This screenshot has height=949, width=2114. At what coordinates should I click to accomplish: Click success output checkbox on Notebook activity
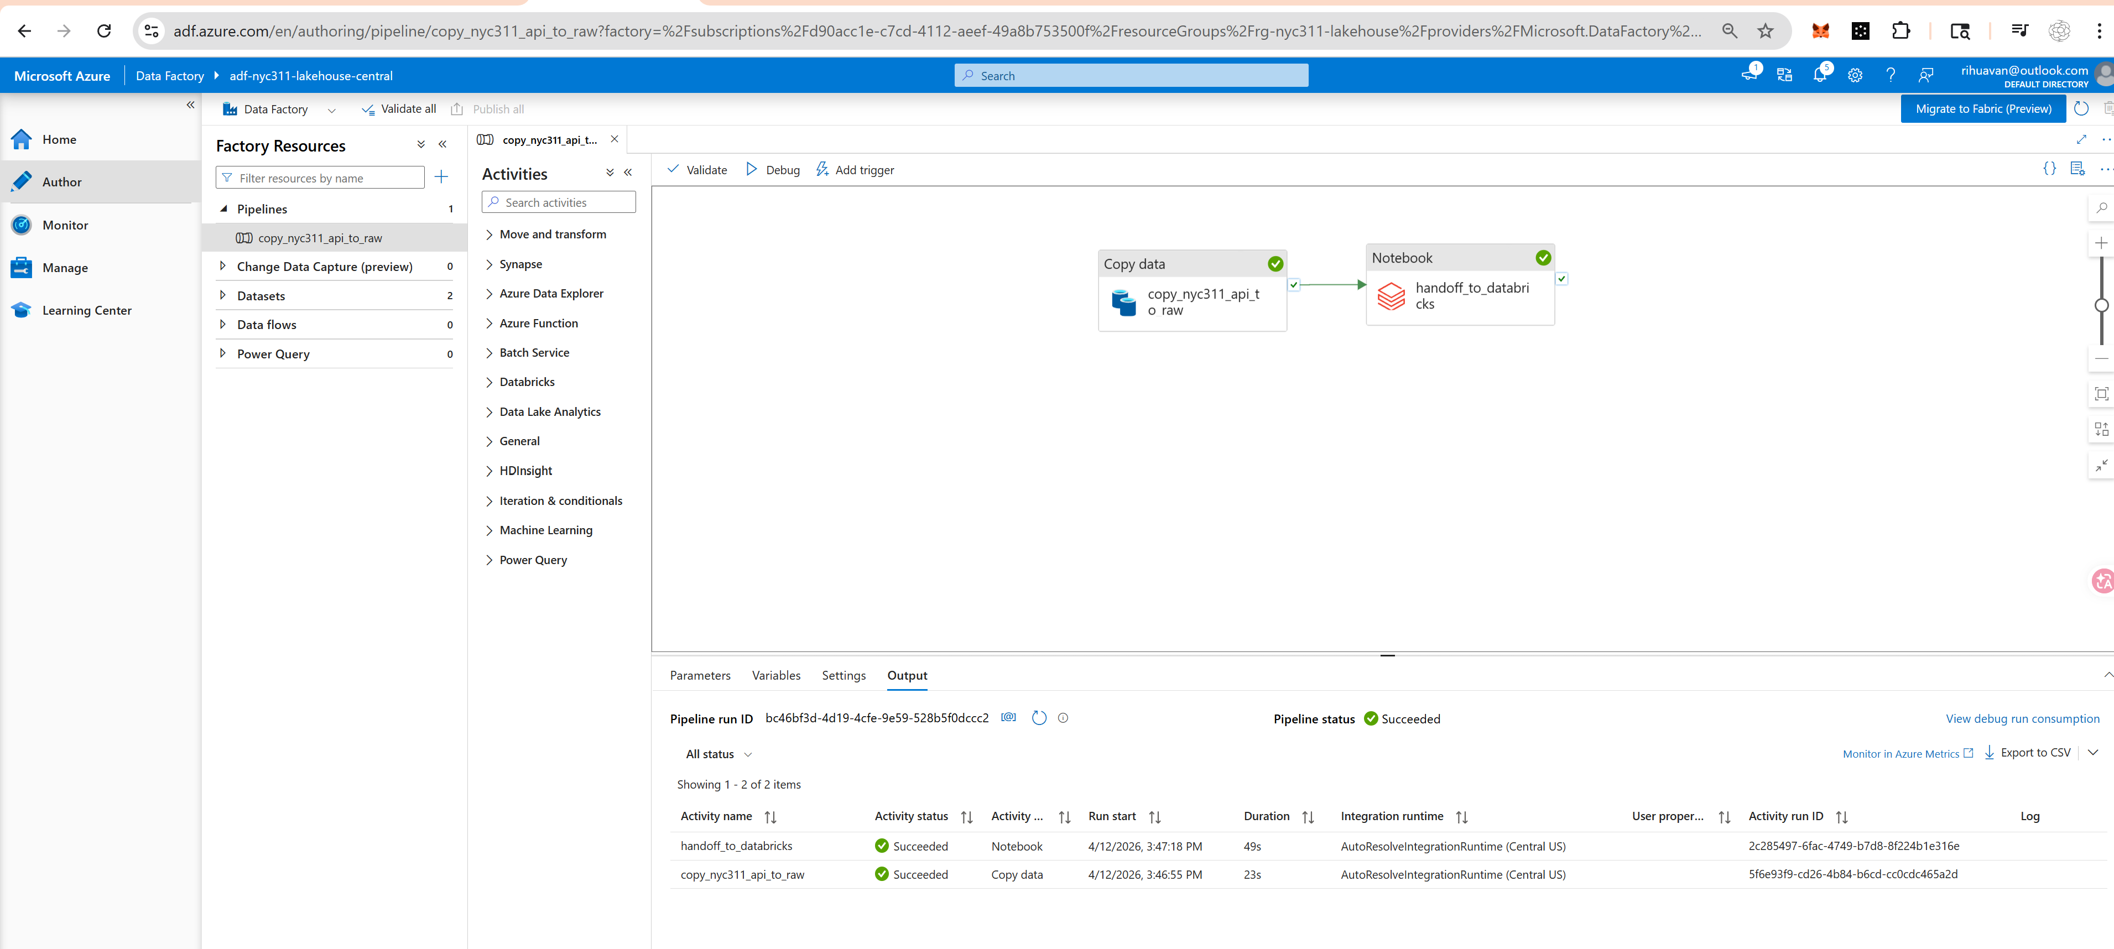[x=1561, y=279]
